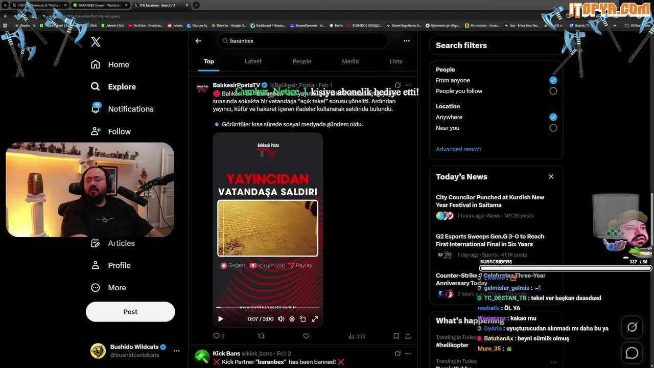
Task: Go to Home in X sidebar
Action: [x=110, y=64]
